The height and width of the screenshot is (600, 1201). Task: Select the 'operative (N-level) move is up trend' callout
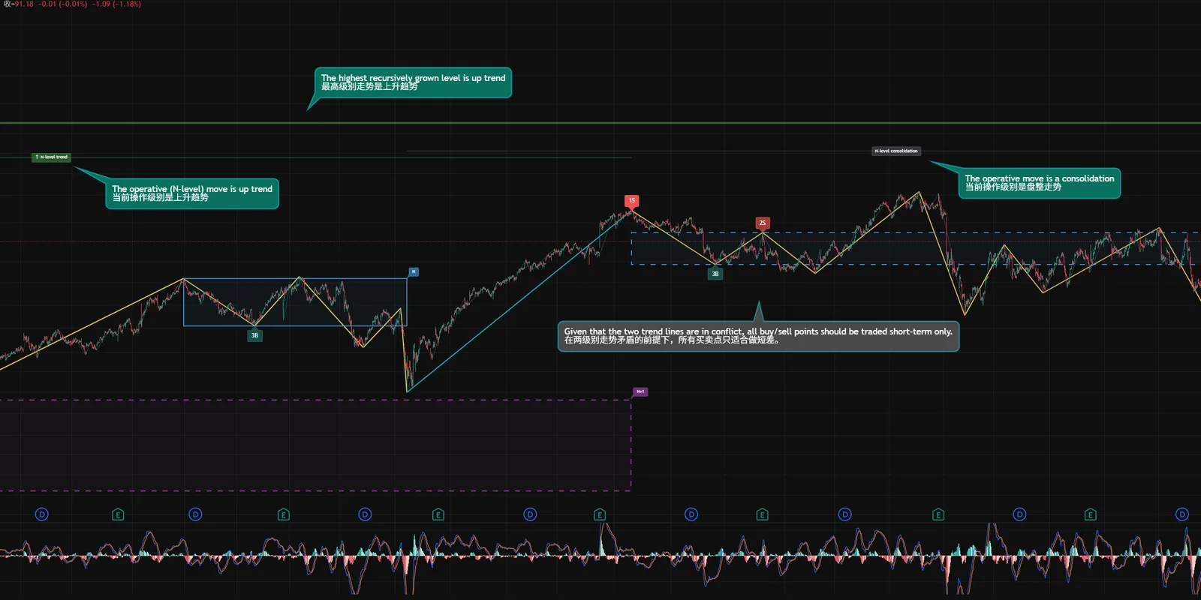pos(192,193)
